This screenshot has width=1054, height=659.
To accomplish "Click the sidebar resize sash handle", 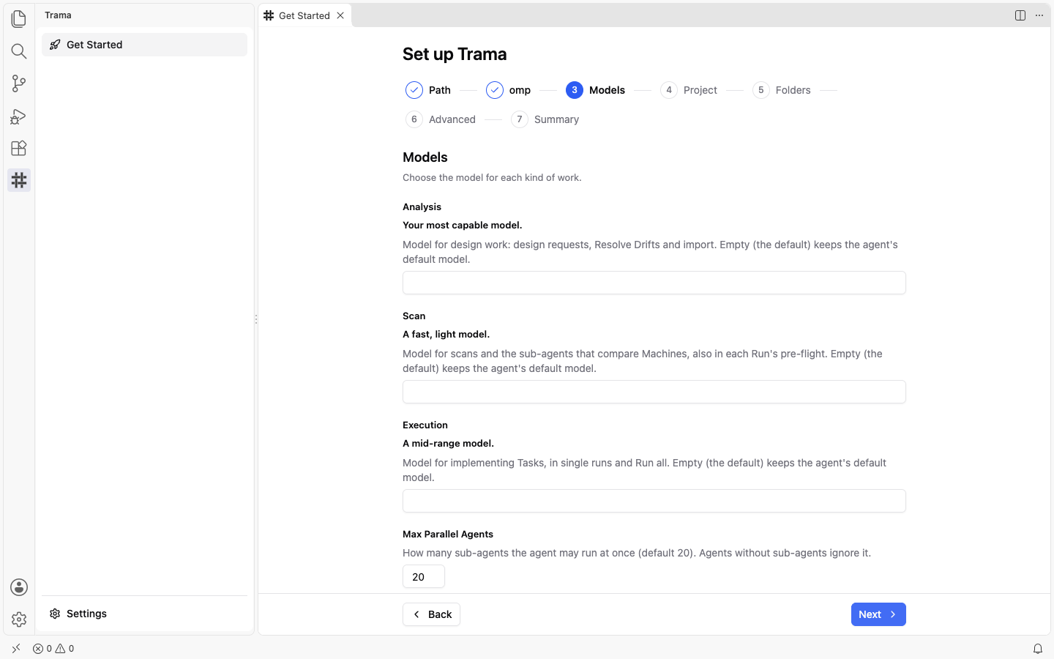I will coord(255,319).
